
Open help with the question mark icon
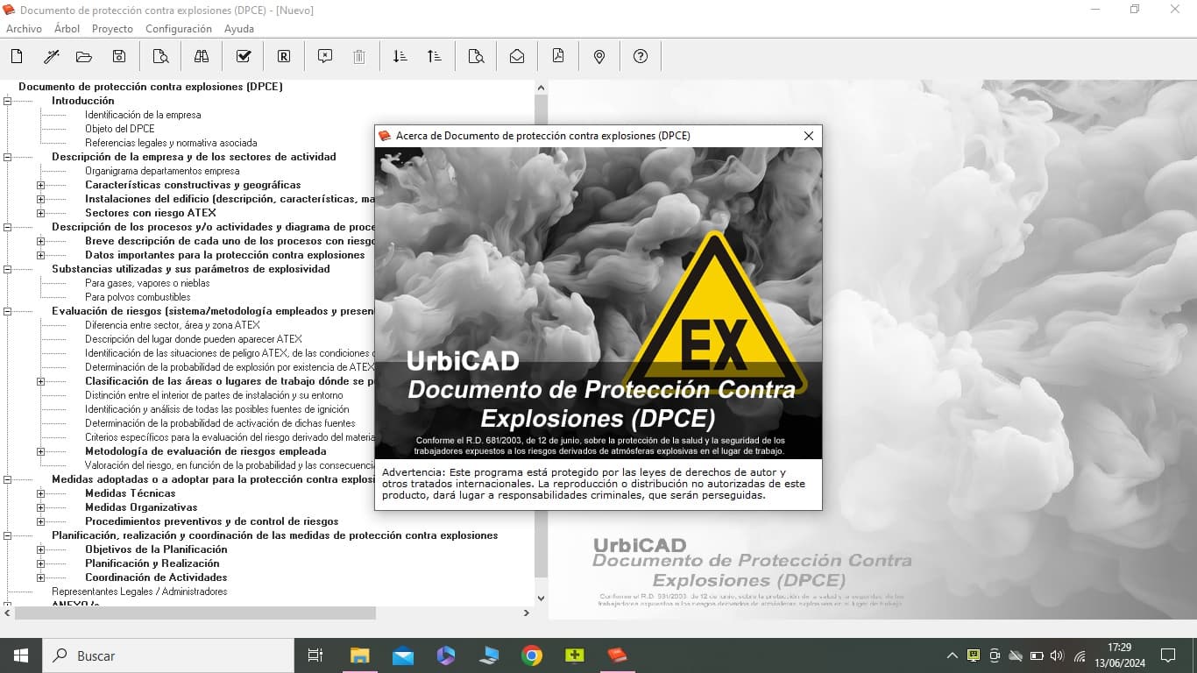(641, 56)
